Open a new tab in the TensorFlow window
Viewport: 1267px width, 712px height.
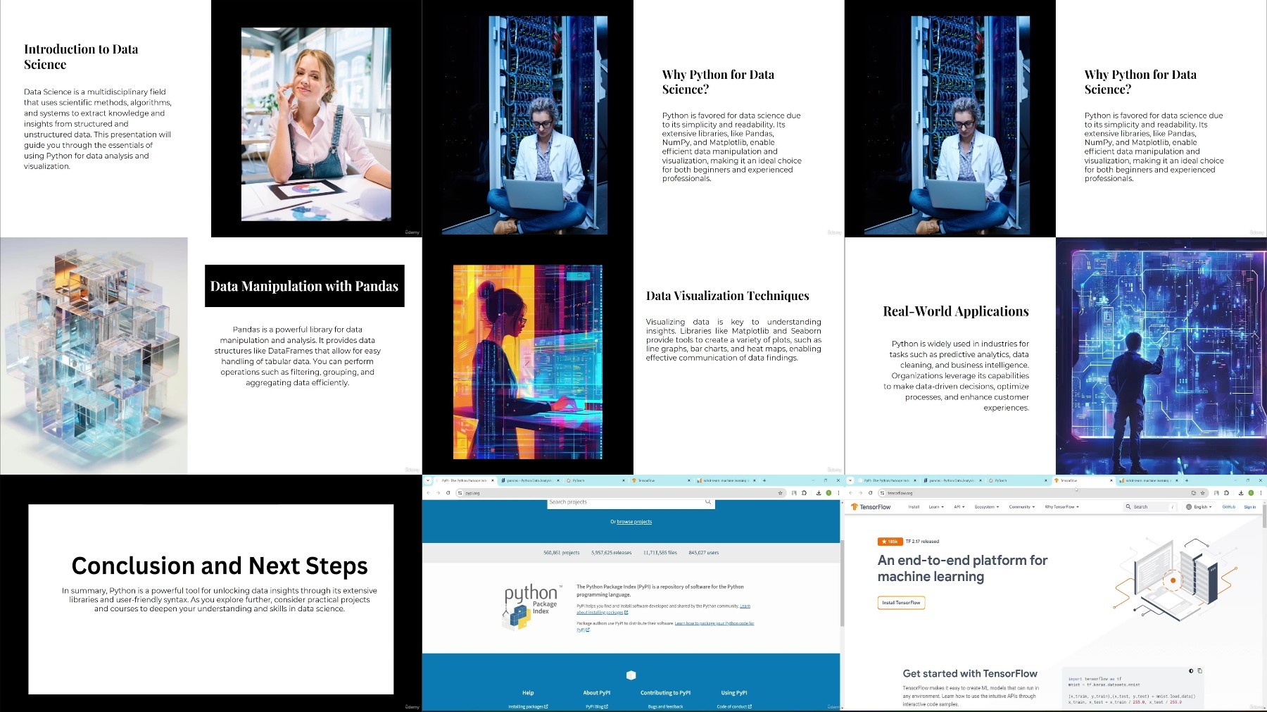[1187, 480]
